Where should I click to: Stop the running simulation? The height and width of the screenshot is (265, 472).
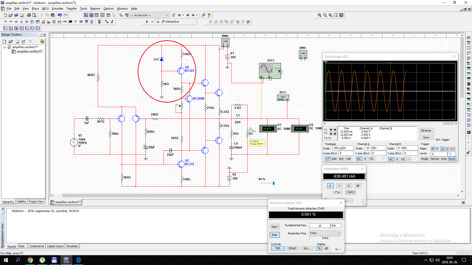click(x=158, y=22)
